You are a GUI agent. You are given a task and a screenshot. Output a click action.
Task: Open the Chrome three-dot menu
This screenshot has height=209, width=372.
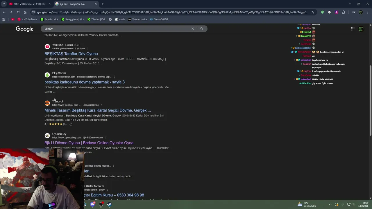368,12
